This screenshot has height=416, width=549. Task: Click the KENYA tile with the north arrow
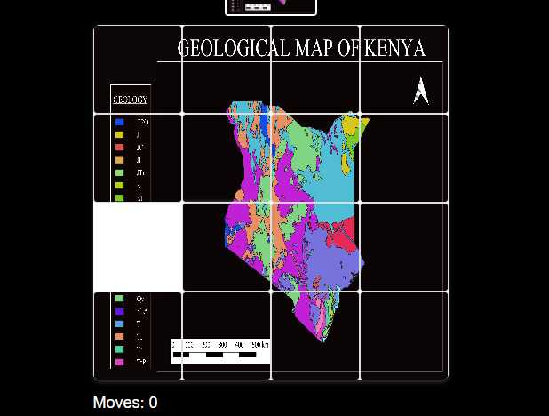(x=404, y=69)
